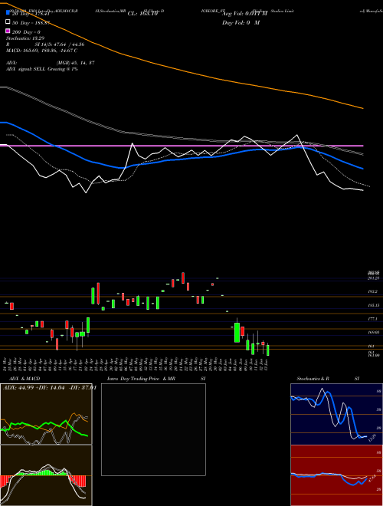383x506 pixels.
Task: Select the '200 Day = 0' legend text
Action: tap(26, 32)
